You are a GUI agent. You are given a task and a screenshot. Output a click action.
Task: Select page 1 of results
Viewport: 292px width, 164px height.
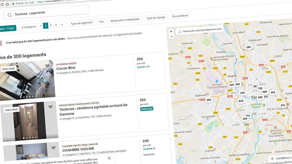[x=41, y=26]
